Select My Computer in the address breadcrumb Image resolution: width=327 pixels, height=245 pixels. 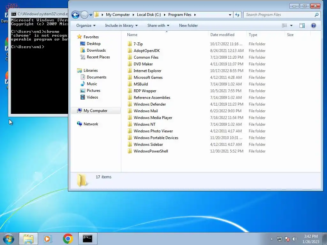(x=118, y=15)
